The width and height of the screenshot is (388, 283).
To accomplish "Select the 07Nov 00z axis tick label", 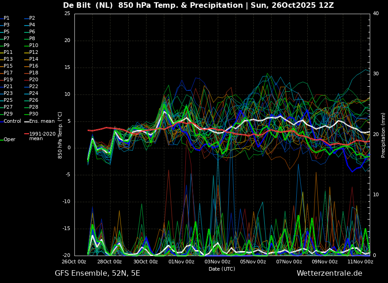I will click(289, 262).
